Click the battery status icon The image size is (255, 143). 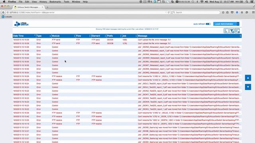241,2
